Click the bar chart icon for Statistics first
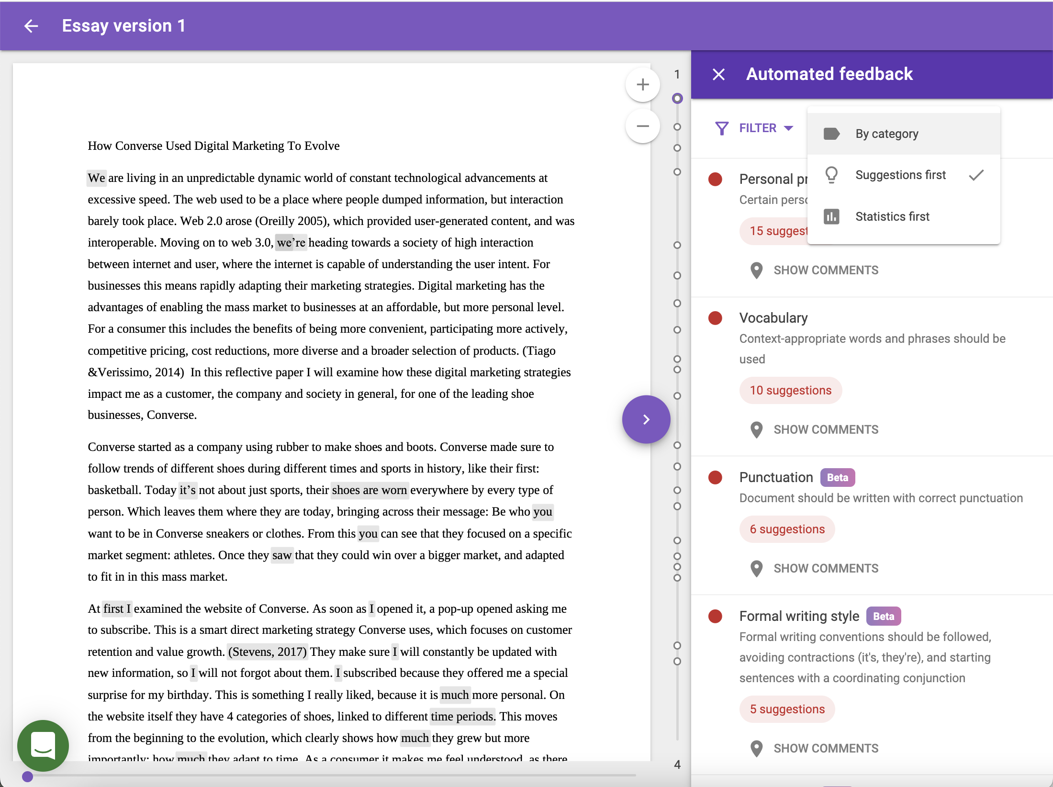The width and height of the screenshot is (1053, 787). pos(832,216)
